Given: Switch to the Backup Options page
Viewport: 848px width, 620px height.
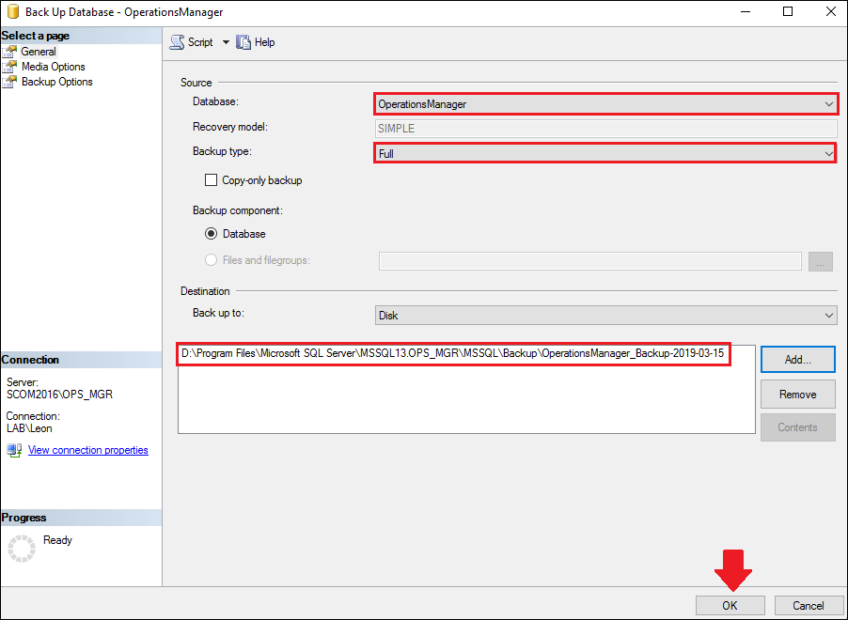Looking at the screenshot, I should (56, 82).
